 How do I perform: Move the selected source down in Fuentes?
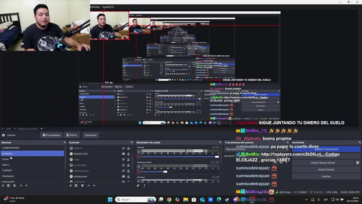pyautogui.click(x=94, y=186)
